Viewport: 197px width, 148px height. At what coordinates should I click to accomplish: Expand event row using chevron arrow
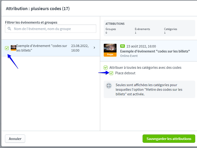pyautogui.click(x=94, y=48)
